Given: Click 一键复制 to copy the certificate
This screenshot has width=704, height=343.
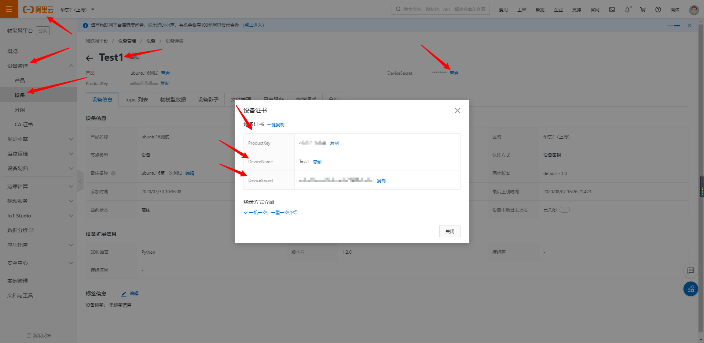Looking at the screenshot, I should click(x=276, y=125).
